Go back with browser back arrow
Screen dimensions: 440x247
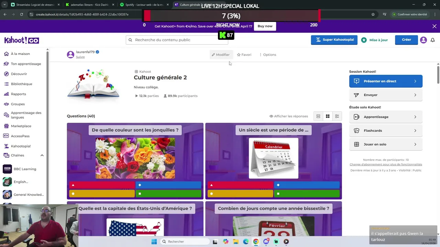pos(5,14)
